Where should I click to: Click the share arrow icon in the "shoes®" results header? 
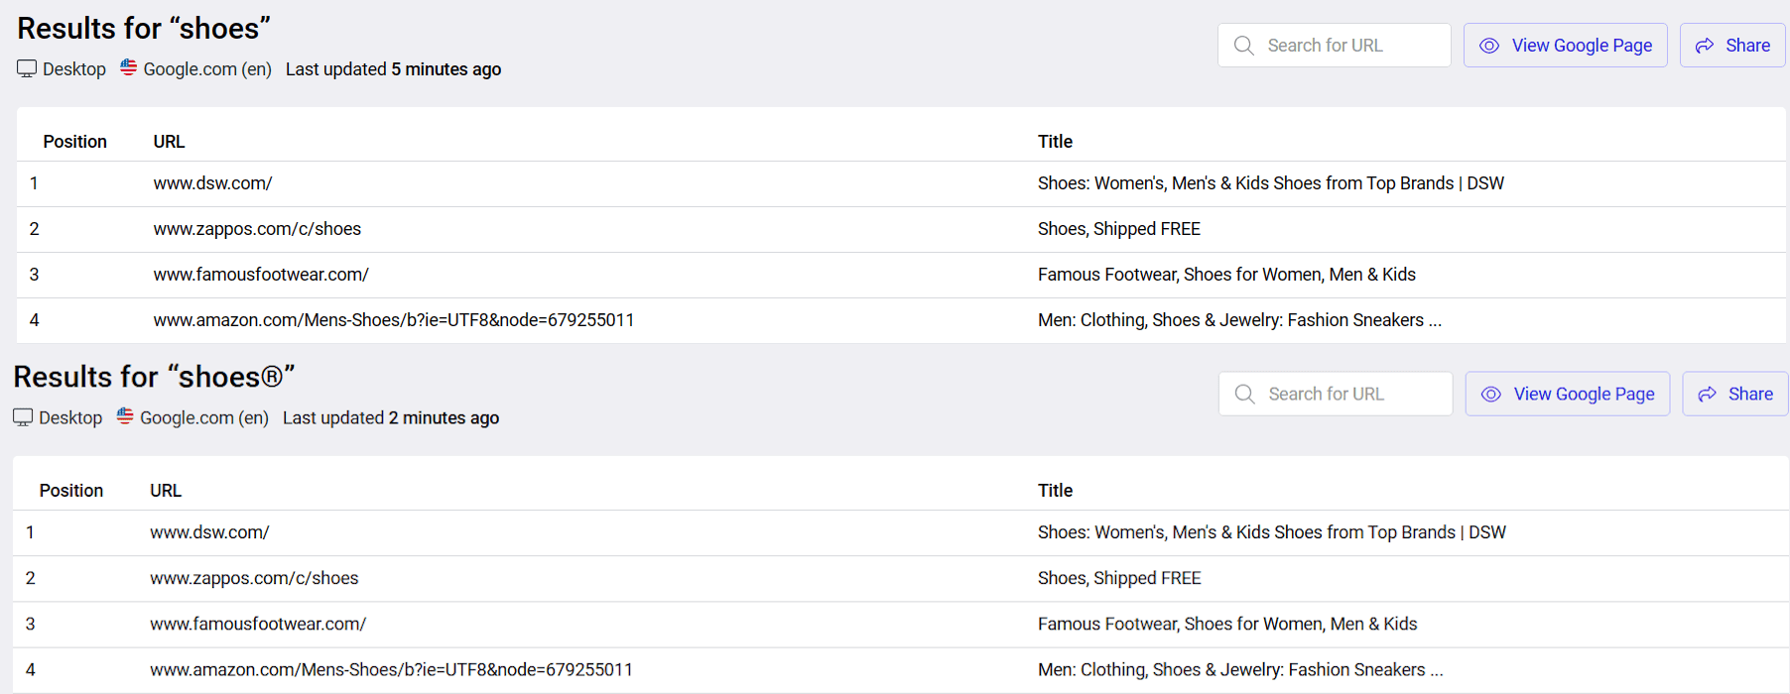coord(1708,395)
